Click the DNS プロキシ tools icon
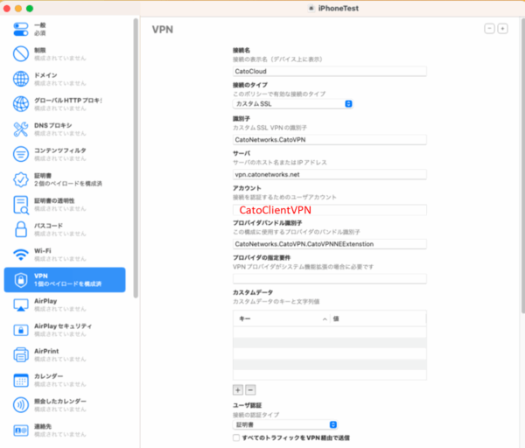Screen dimensions: 525x448 22,129
